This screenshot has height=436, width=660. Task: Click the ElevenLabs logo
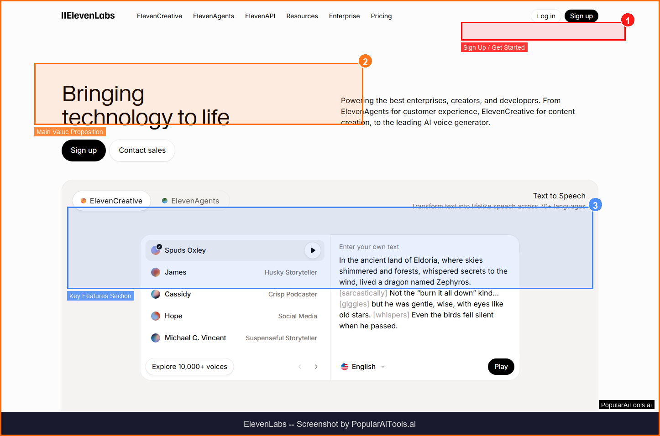pyautogui.click(x=88, y=16)
